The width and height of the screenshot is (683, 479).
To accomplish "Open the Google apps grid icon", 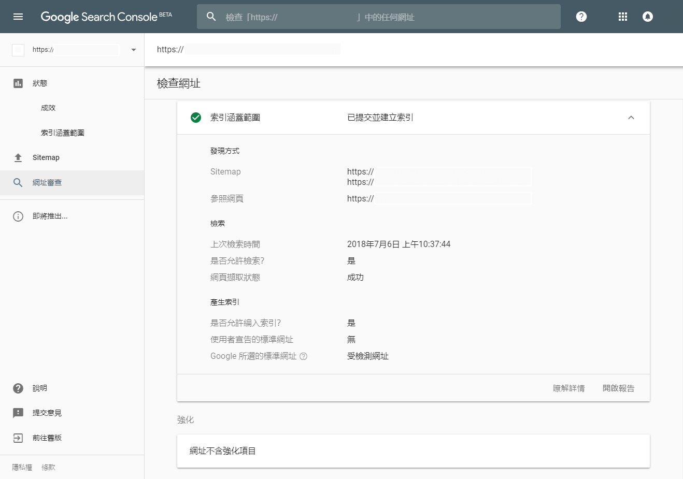I will 623,17.
